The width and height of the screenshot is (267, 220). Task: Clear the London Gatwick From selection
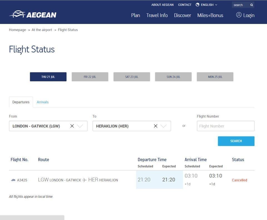(x=72, y=126)
